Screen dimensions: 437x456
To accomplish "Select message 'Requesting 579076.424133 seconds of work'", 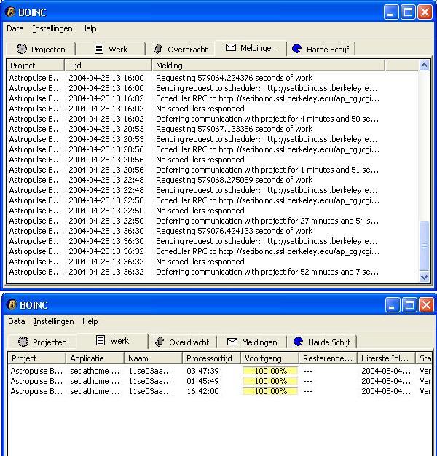I will pyautogui.click(x=234, y=231).
